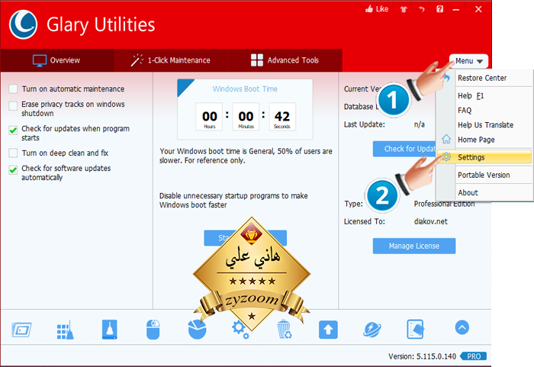Expand the dock with round chevron-up button
The image size is (534, 367).
pos(462,327)
